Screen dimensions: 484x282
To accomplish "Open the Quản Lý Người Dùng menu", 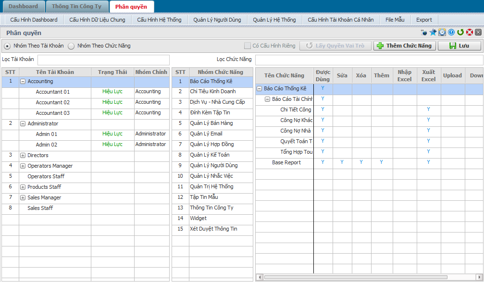I will 217,20.
